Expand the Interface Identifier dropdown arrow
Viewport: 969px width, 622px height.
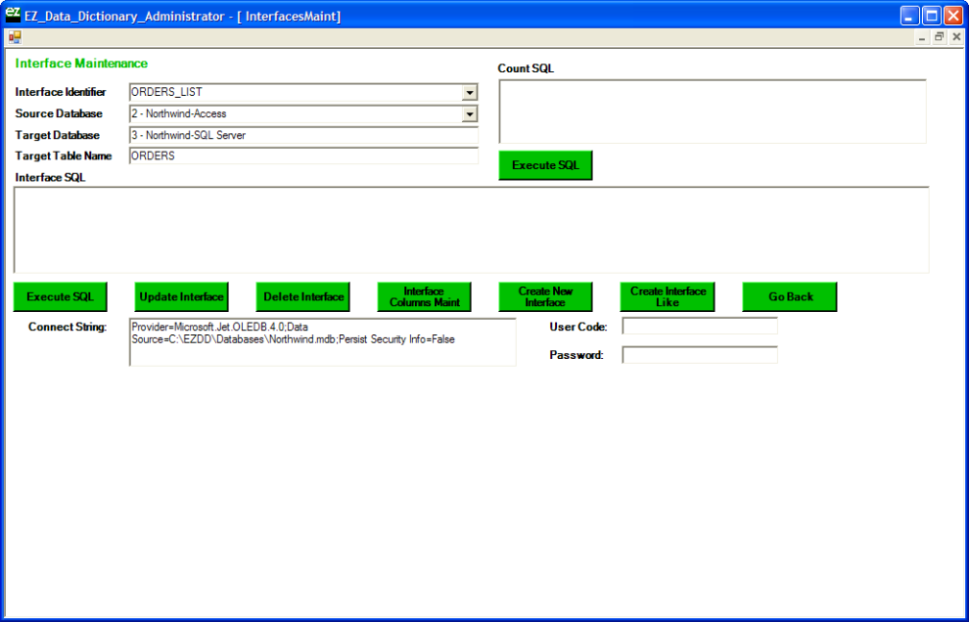[470, 93]
